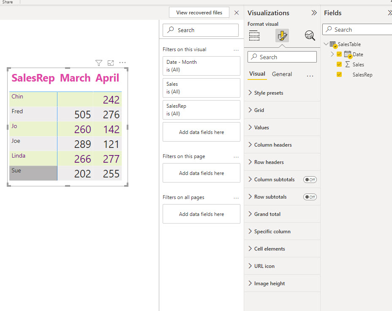Open ellipsis next to the General tab
Screen dimensions: 392x311
310,76
